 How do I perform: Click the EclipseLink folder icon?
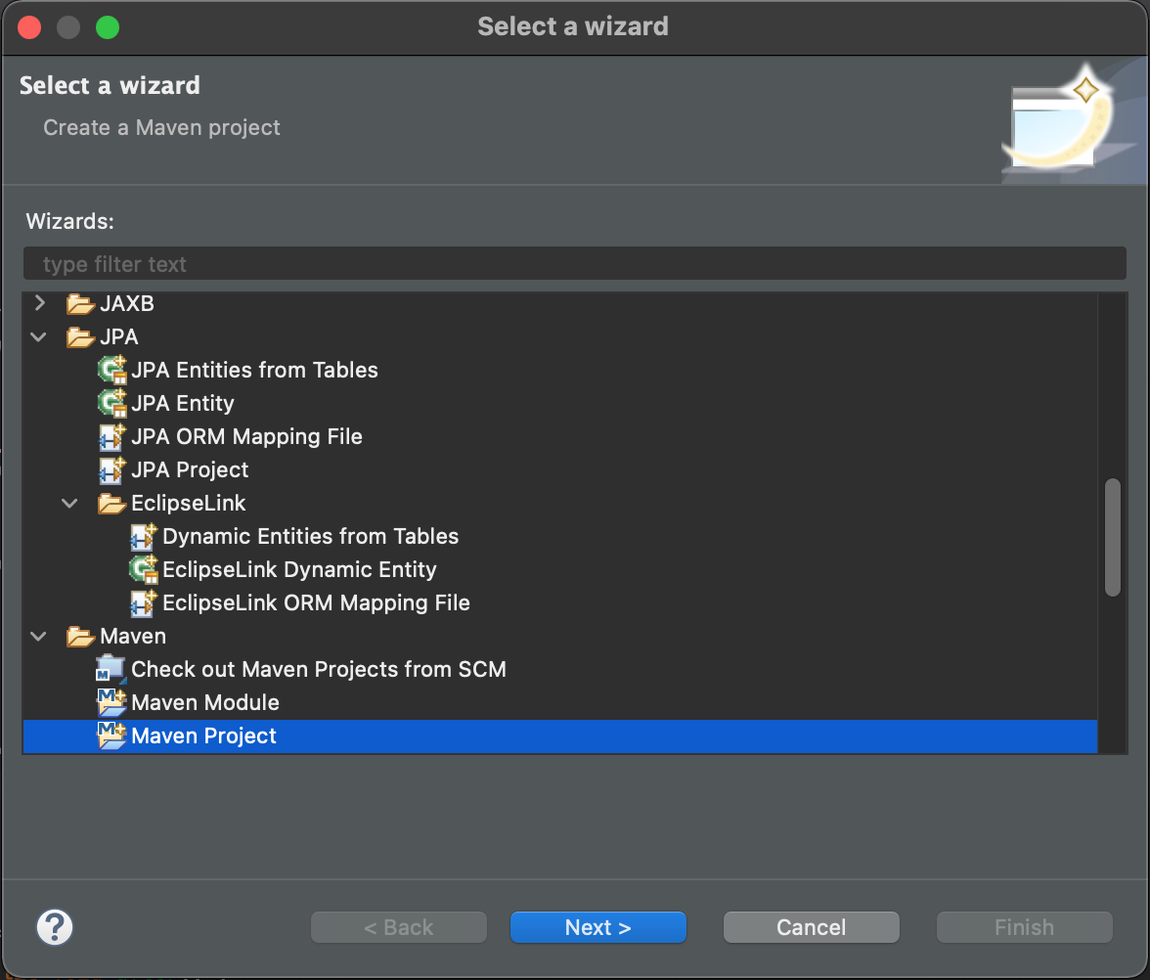coord(111,503)
